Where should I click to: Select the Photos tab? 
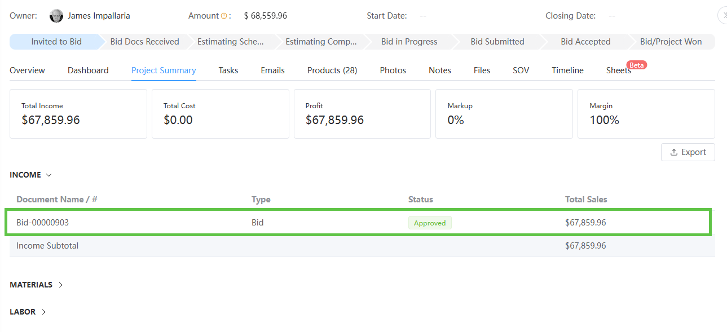(393, 70)
